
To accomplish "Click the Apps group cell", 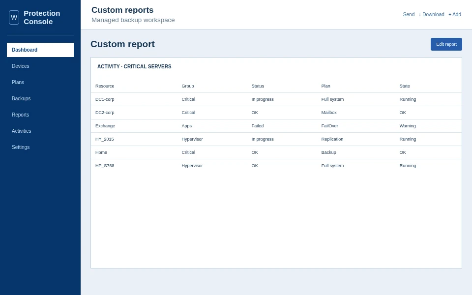I will click(x=187, y=126).
